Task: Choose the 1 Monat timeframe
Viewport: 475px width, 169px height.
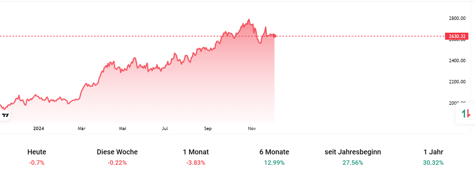Action: [196, 152]
